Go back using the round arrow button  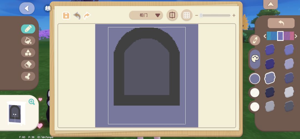(27, 8)
